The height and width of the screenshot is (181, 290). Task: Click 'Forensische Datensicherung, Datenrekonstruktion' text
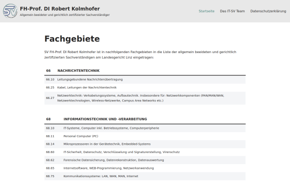coord(114,160)
